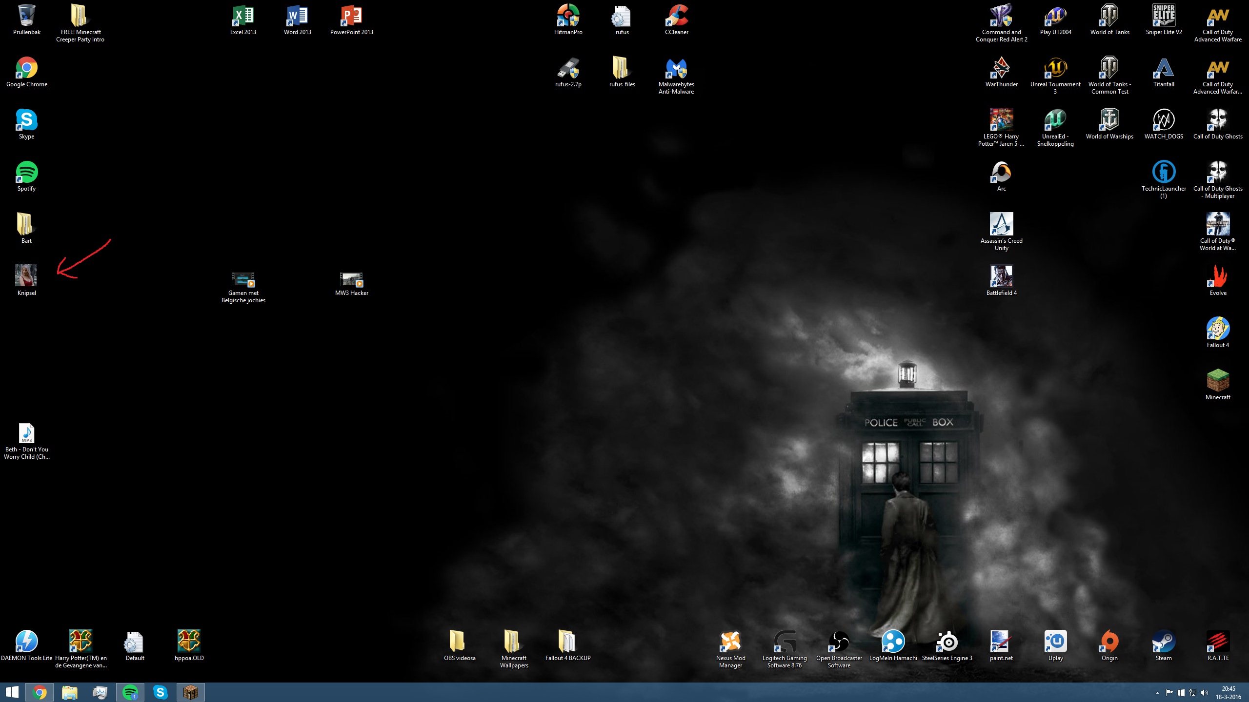Show hidden system tray icons

point(1157,693)
